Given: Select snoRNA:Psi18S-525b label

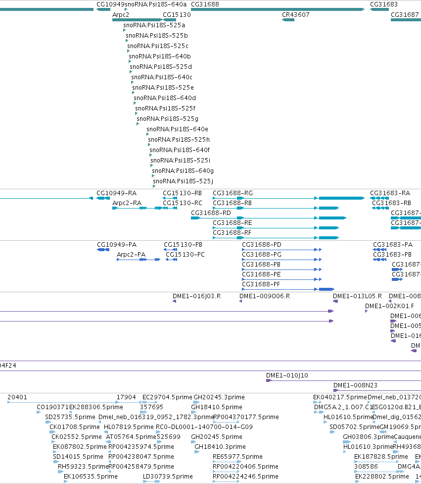Looking at the screenshot, I should 156,36.
